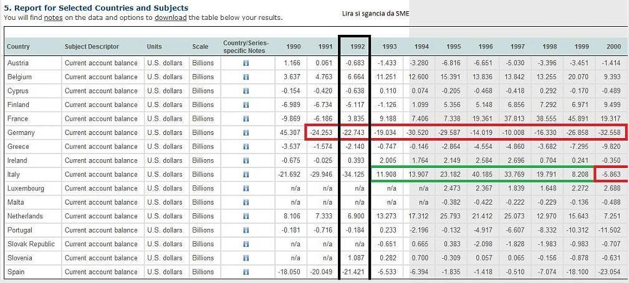Viewport: 629px width, 283px height.
Task: Click the Germany row info icon
Action: tap(246, 133)
